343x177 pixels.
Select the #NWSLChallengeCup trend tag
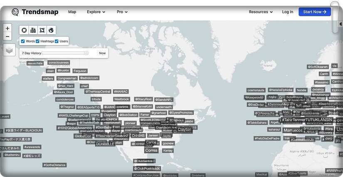(x=73, y=115)
